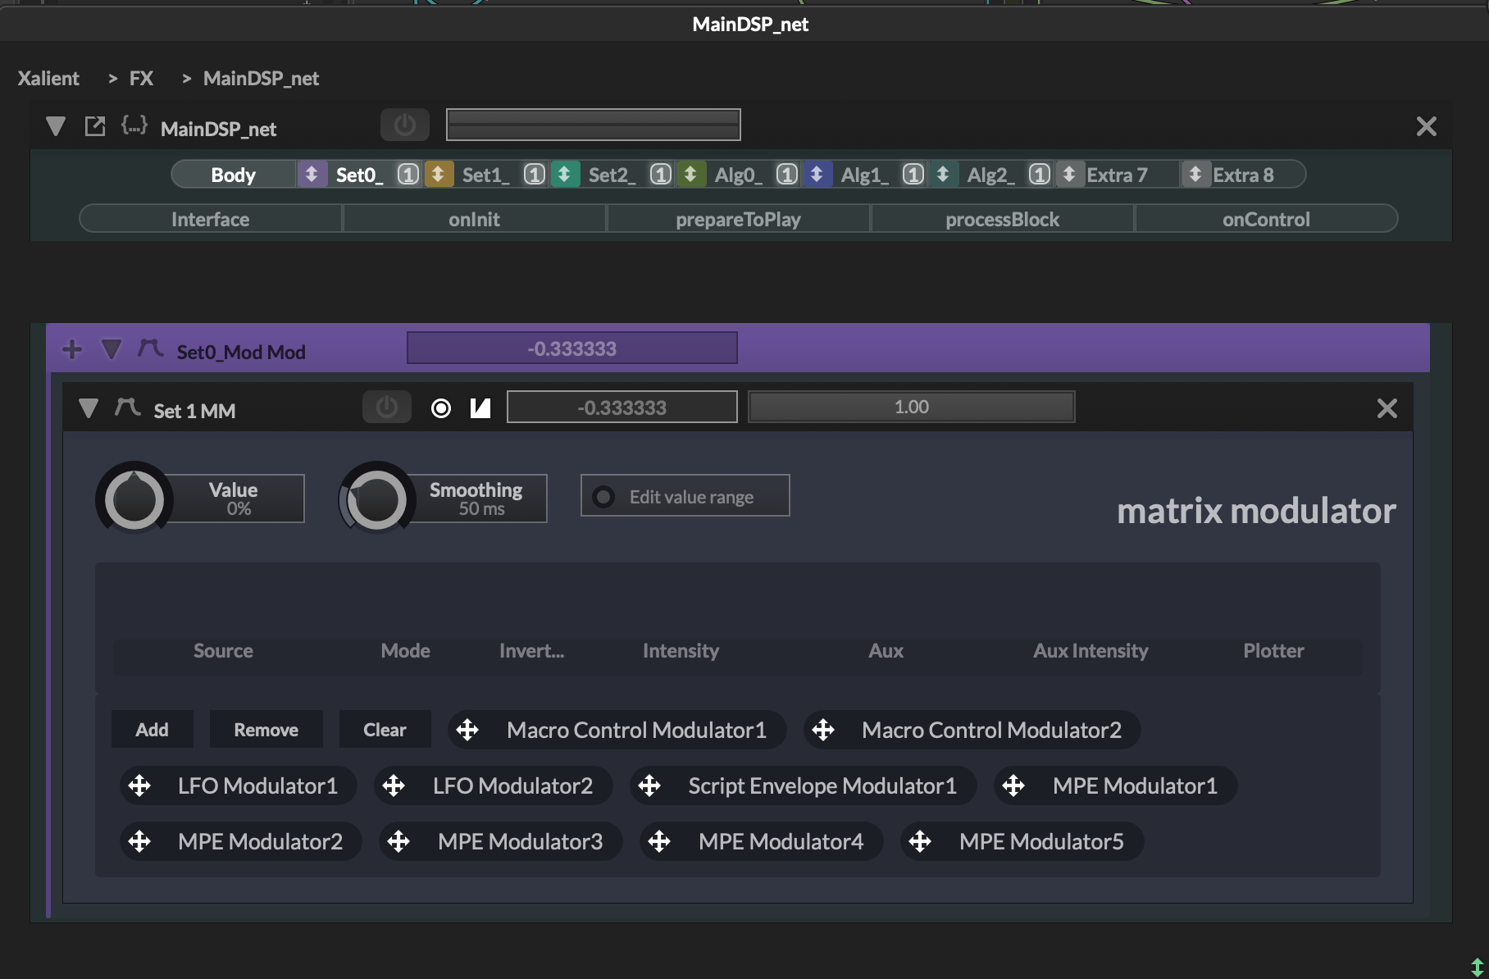The image size is (1489, 979).
Task: Collapse the MainDSP_net panel with its disclosure triangle
Action: coord(54,126)
